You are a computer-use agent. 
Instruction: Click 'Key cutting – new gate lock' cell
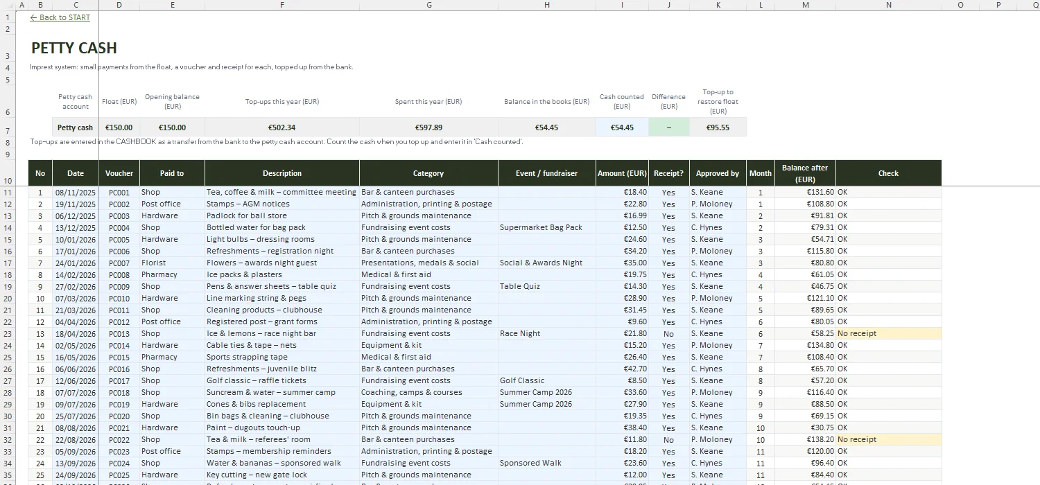click(282, 475)
